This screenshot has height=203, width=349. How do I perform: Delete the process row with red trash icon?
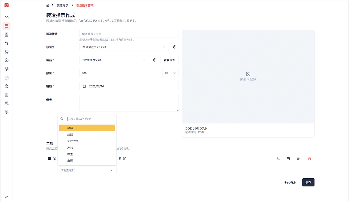pyautogui.click(x=309, y=159)
